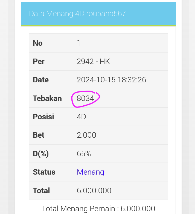
Task: Select the date value 2024-10-15 18:32:26
Action: 111,80
